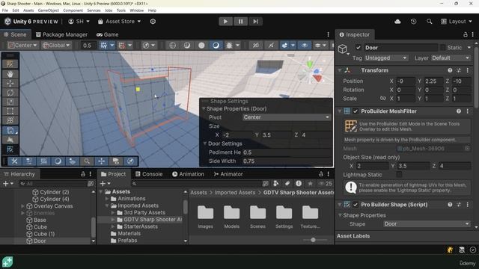479x269 pixels.
Task: Switch to the Package Manager tab
Action: click(x=61, y=35)
